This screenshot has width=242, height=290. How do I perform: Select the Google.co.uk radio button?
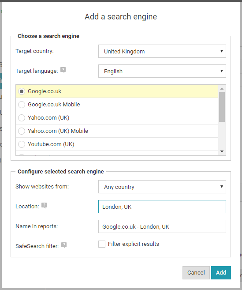point(22,91)
